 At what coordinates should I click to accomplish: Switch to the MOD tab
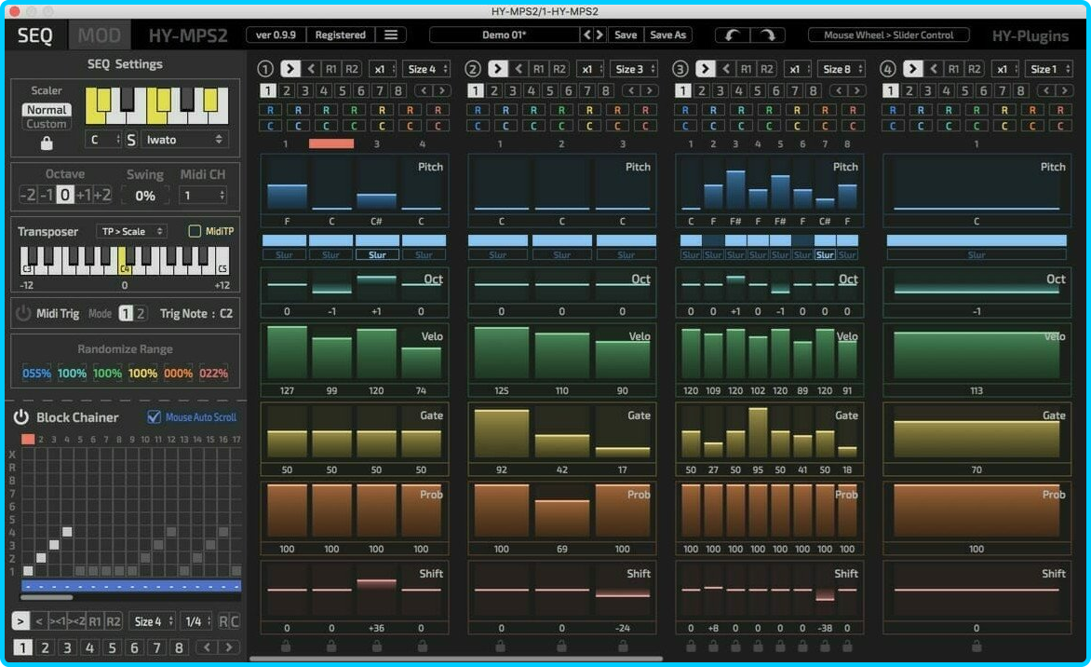coord(99,35)
